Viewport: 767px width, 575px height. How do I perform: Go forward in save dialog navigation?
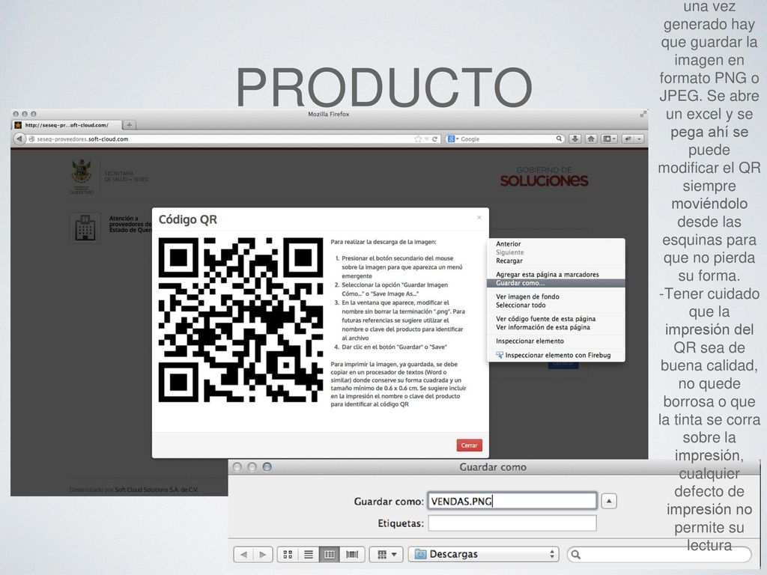point(263,555)
